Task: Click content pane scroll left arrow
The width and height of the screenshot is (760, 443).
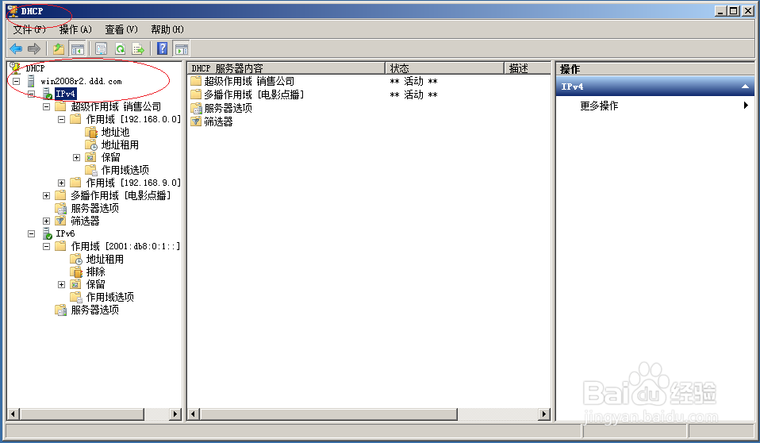Action: pos(194,414)
